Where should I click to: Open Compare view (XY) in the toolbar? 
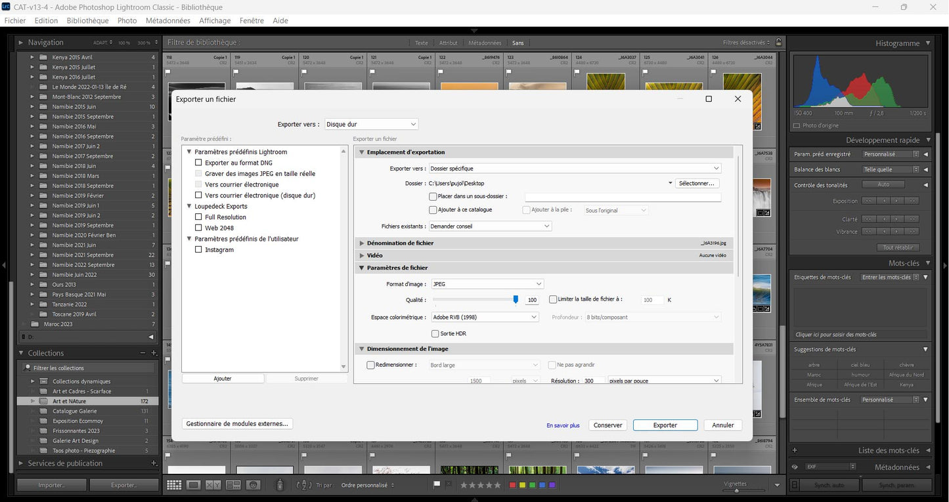coord(211,485)
